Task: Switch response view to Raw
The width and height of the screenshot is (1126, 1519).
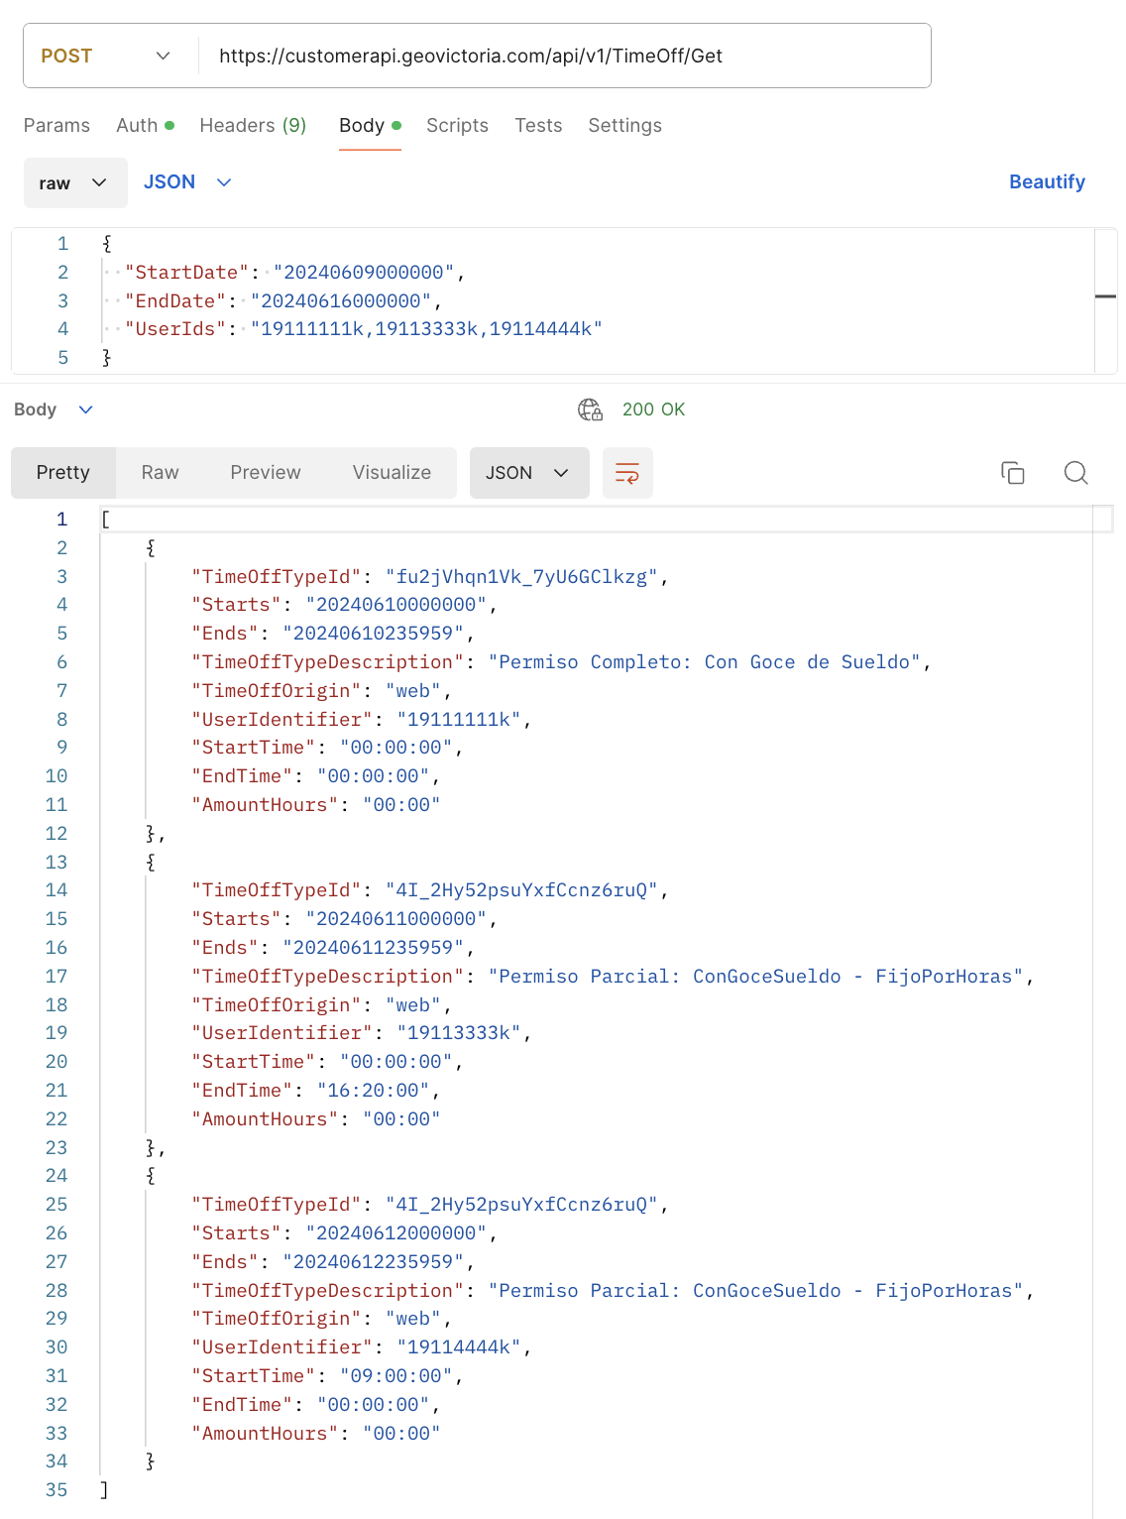Action: 160,473
